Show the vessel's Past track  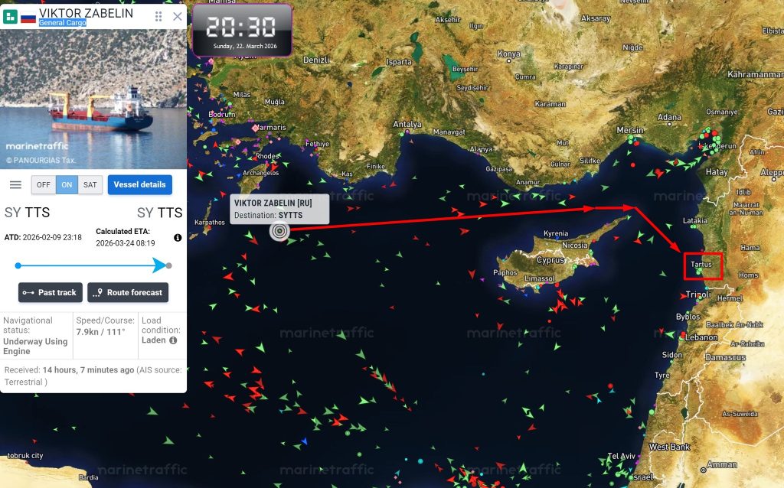(51, 293)
